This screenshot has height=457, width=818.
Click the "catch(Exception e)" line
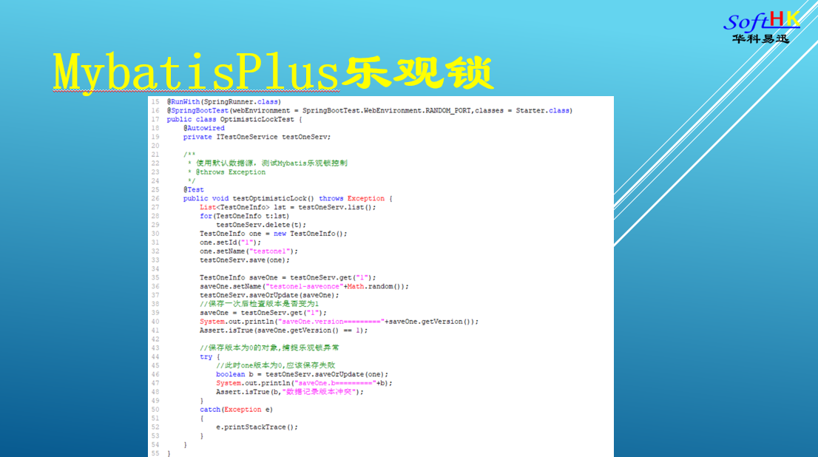tap(237, 410)
